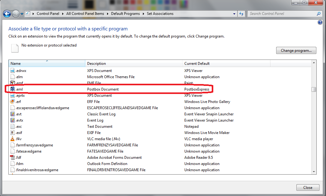The width and height of the screenshot is (326, 196).
Task: Click the .finaldrivenitrosavedgame file icon
Action: 12,170
